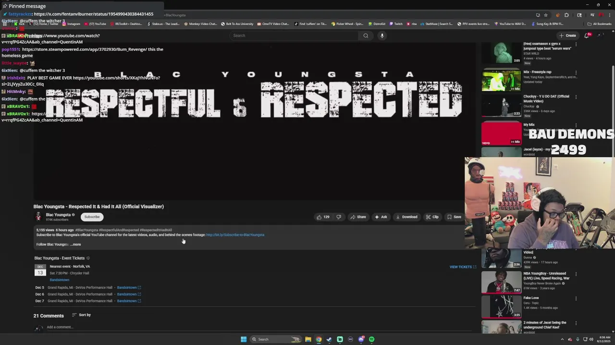Open Bandsintown link for Norfolk event
Viewport: 615px width, 345px height.
[x=59, y=280]
